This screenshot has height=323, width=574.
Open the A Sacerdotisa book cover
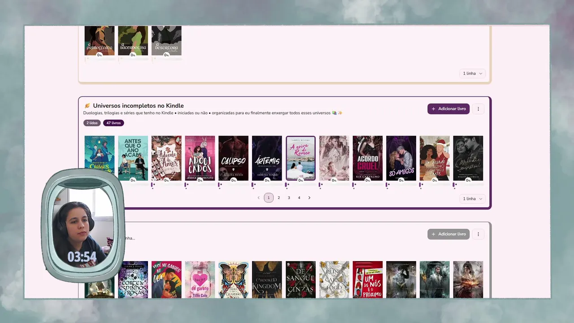[x=133, y=40]
